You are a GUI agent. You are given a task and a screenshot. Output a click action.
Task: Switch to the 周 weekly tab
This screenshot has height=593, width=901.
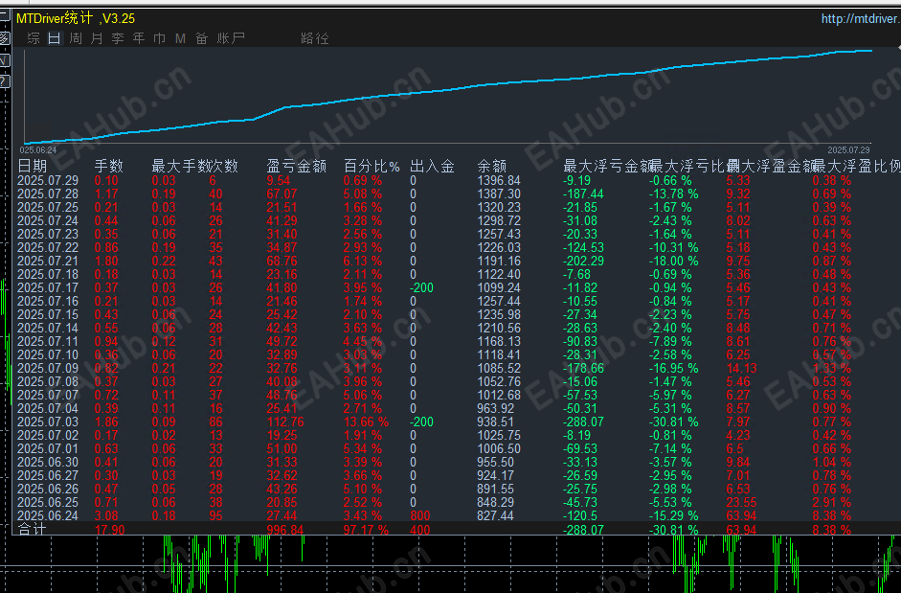tap(76, 38)
